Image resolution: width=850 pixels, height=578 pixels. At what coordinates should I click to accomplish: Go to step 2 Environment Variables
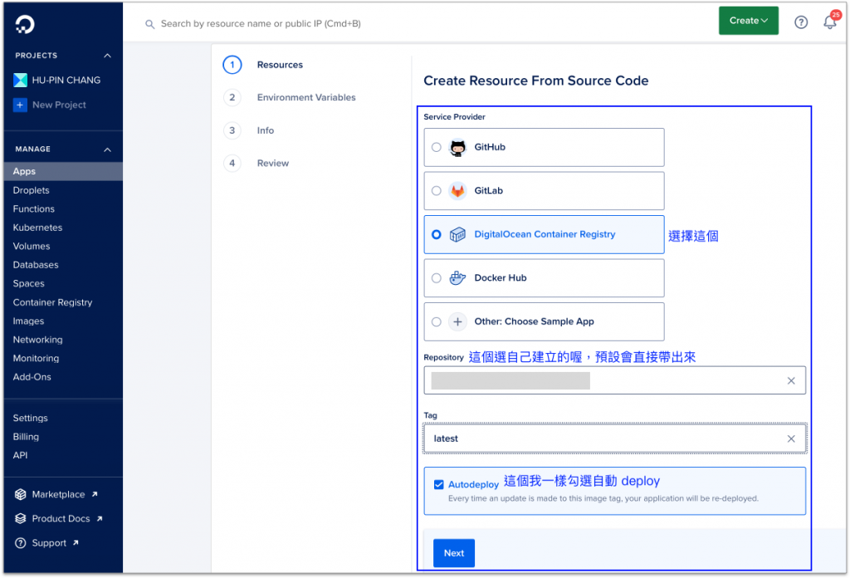(x=290, y=98)
